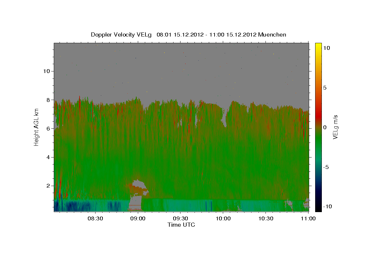Click the 09:30 time tick label
The image size is (382, 254).
point(180,218)
